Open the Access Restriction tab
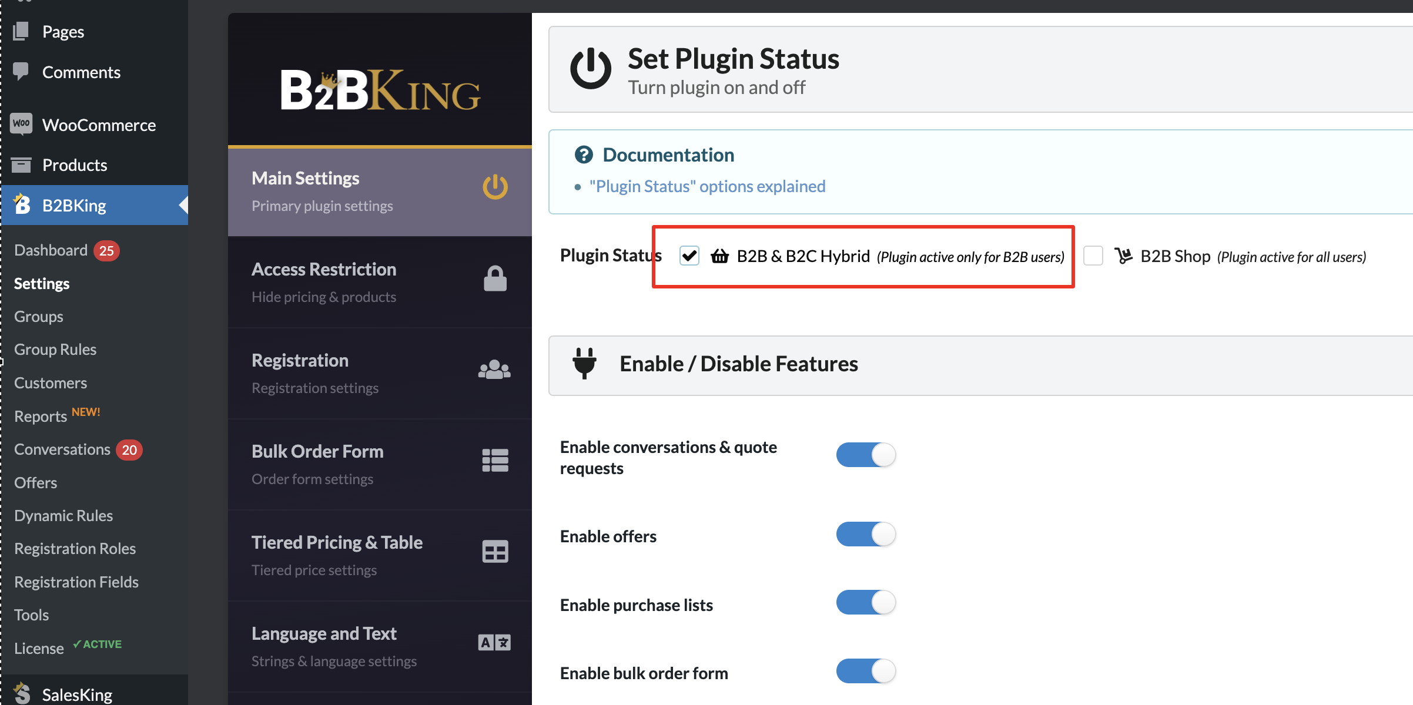Screen dimensions: 1413x705 point(380,283)
